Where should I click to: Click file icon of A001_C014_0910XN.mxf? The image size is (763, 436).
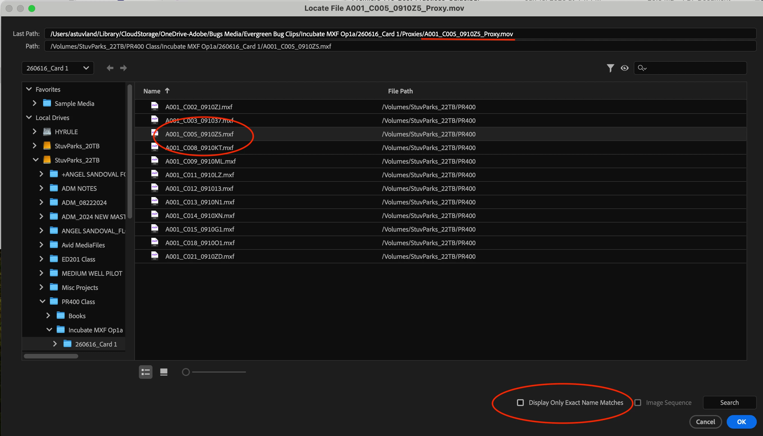(x=155, y=215)
